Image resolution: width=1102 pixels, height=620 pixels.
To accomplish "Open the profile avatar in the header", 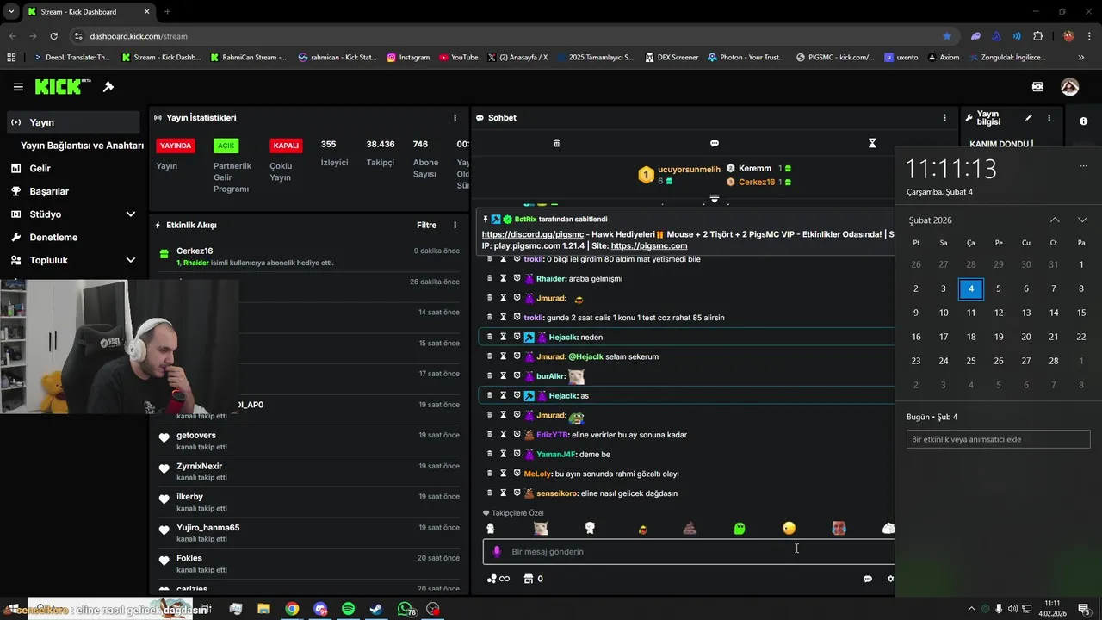I will 1069,87.
